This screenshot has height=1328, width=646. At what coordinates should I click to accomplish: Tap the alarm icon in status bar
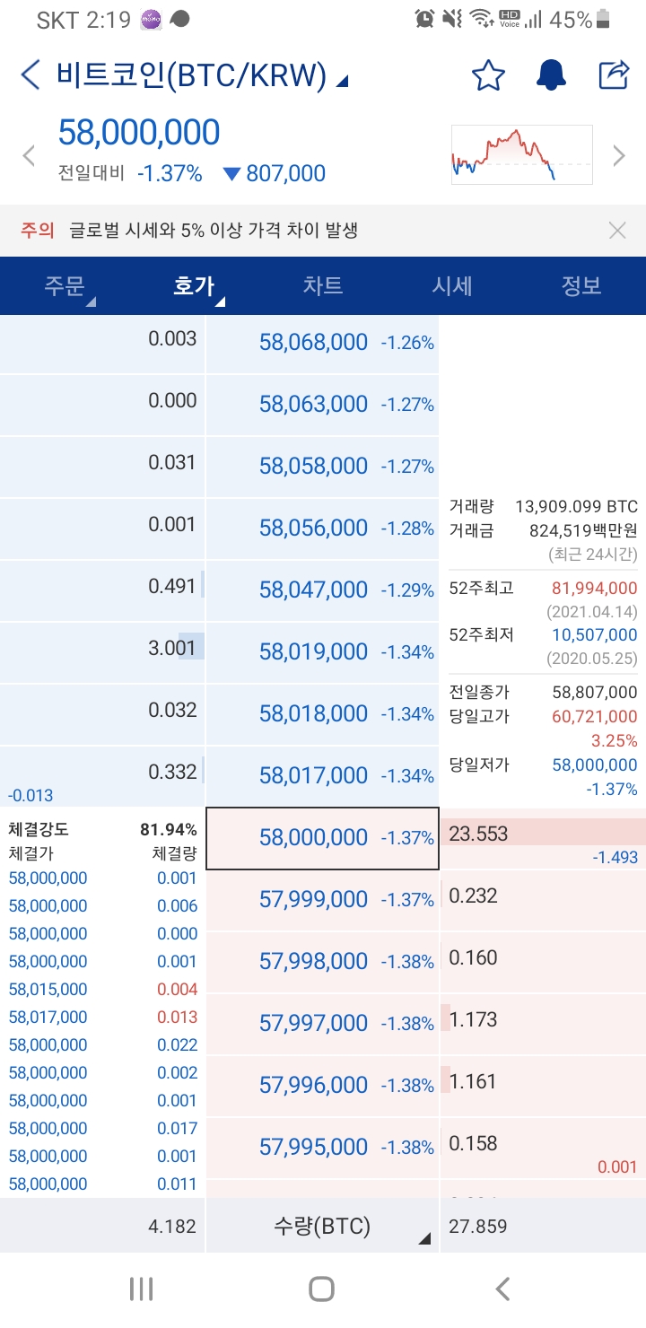(425, 18)
